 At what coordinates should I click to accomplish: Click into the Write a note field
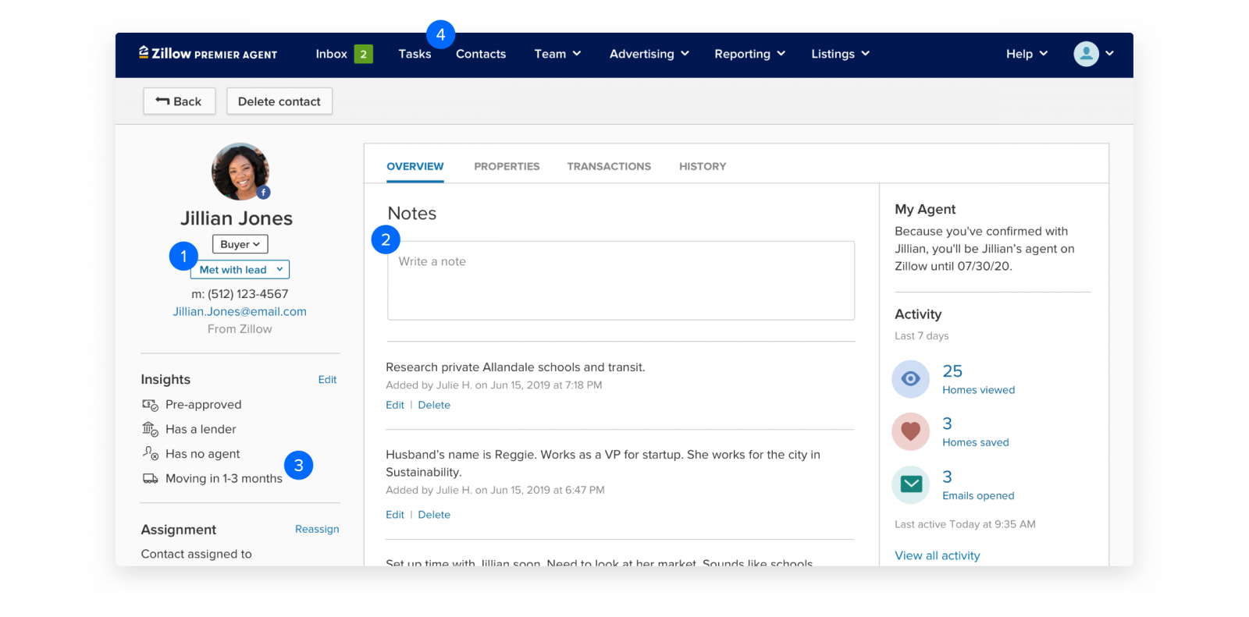[621, 281]
